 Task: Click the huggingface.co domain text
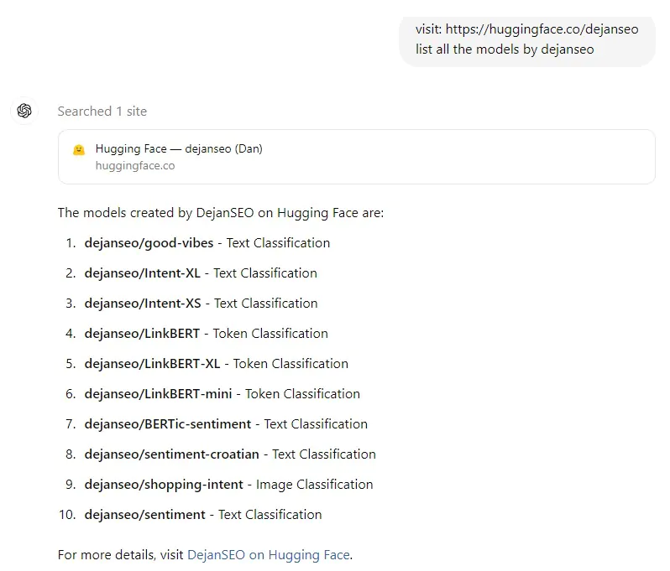[x=135, y=165]
